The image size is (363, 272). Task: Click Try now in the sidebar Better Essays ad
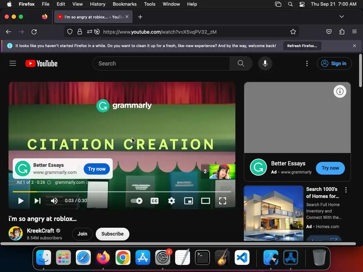[x=330, y=168]
